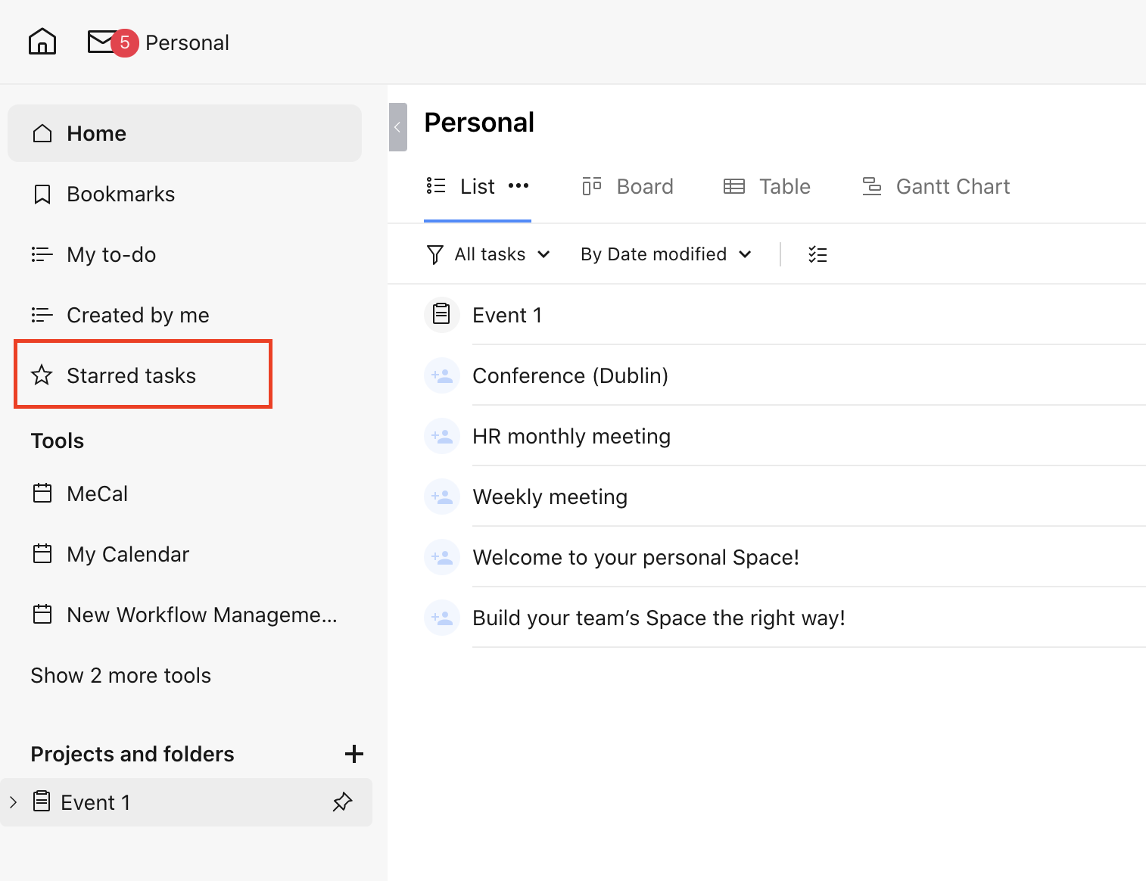
Task: Click the home icon in top bar
Action: [x=42, y=42]
